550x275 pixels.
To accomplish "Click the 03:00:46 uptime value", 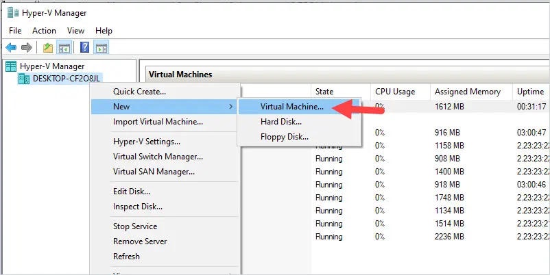I will [531, 185].
